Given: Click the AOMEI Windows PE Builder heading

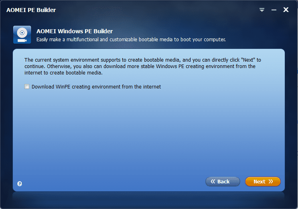Looking at the screenshot, I should point(75,31).
